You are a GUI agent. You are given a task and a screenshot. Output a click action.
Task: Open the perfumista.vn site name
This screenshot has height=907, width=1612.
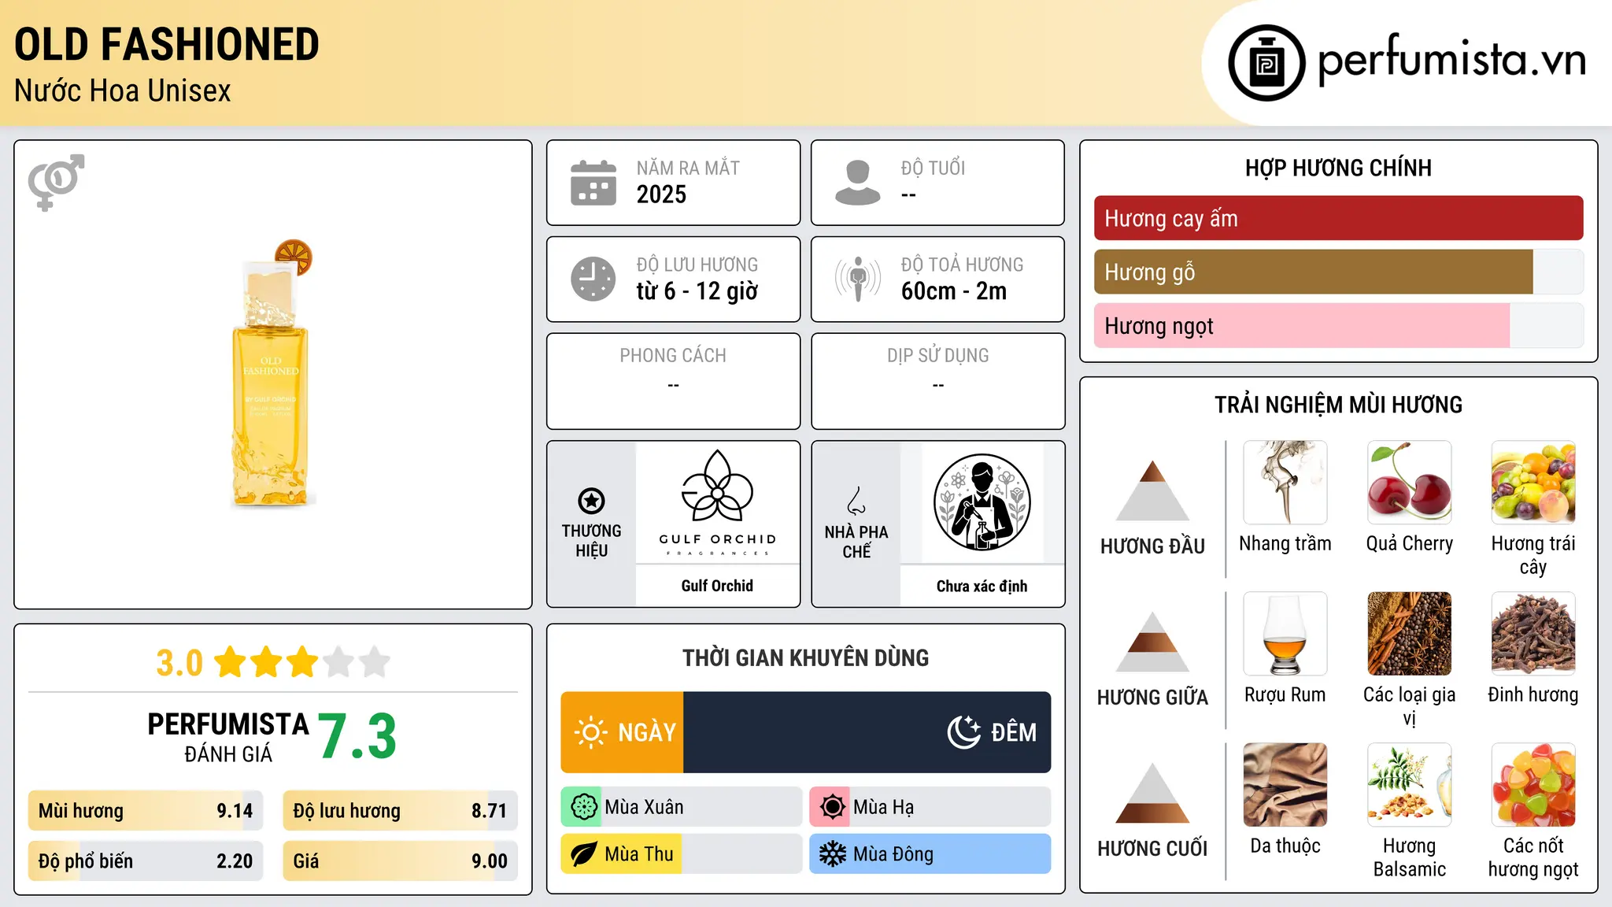coord(1452,59)
